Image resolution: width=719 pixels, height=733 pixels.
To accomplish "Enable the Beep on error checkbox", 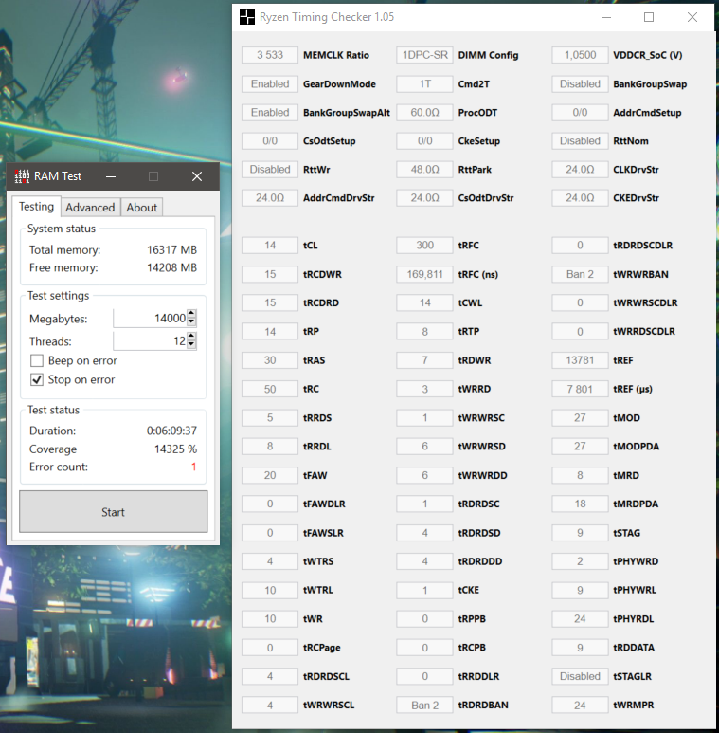I will [x=37, y=360].
